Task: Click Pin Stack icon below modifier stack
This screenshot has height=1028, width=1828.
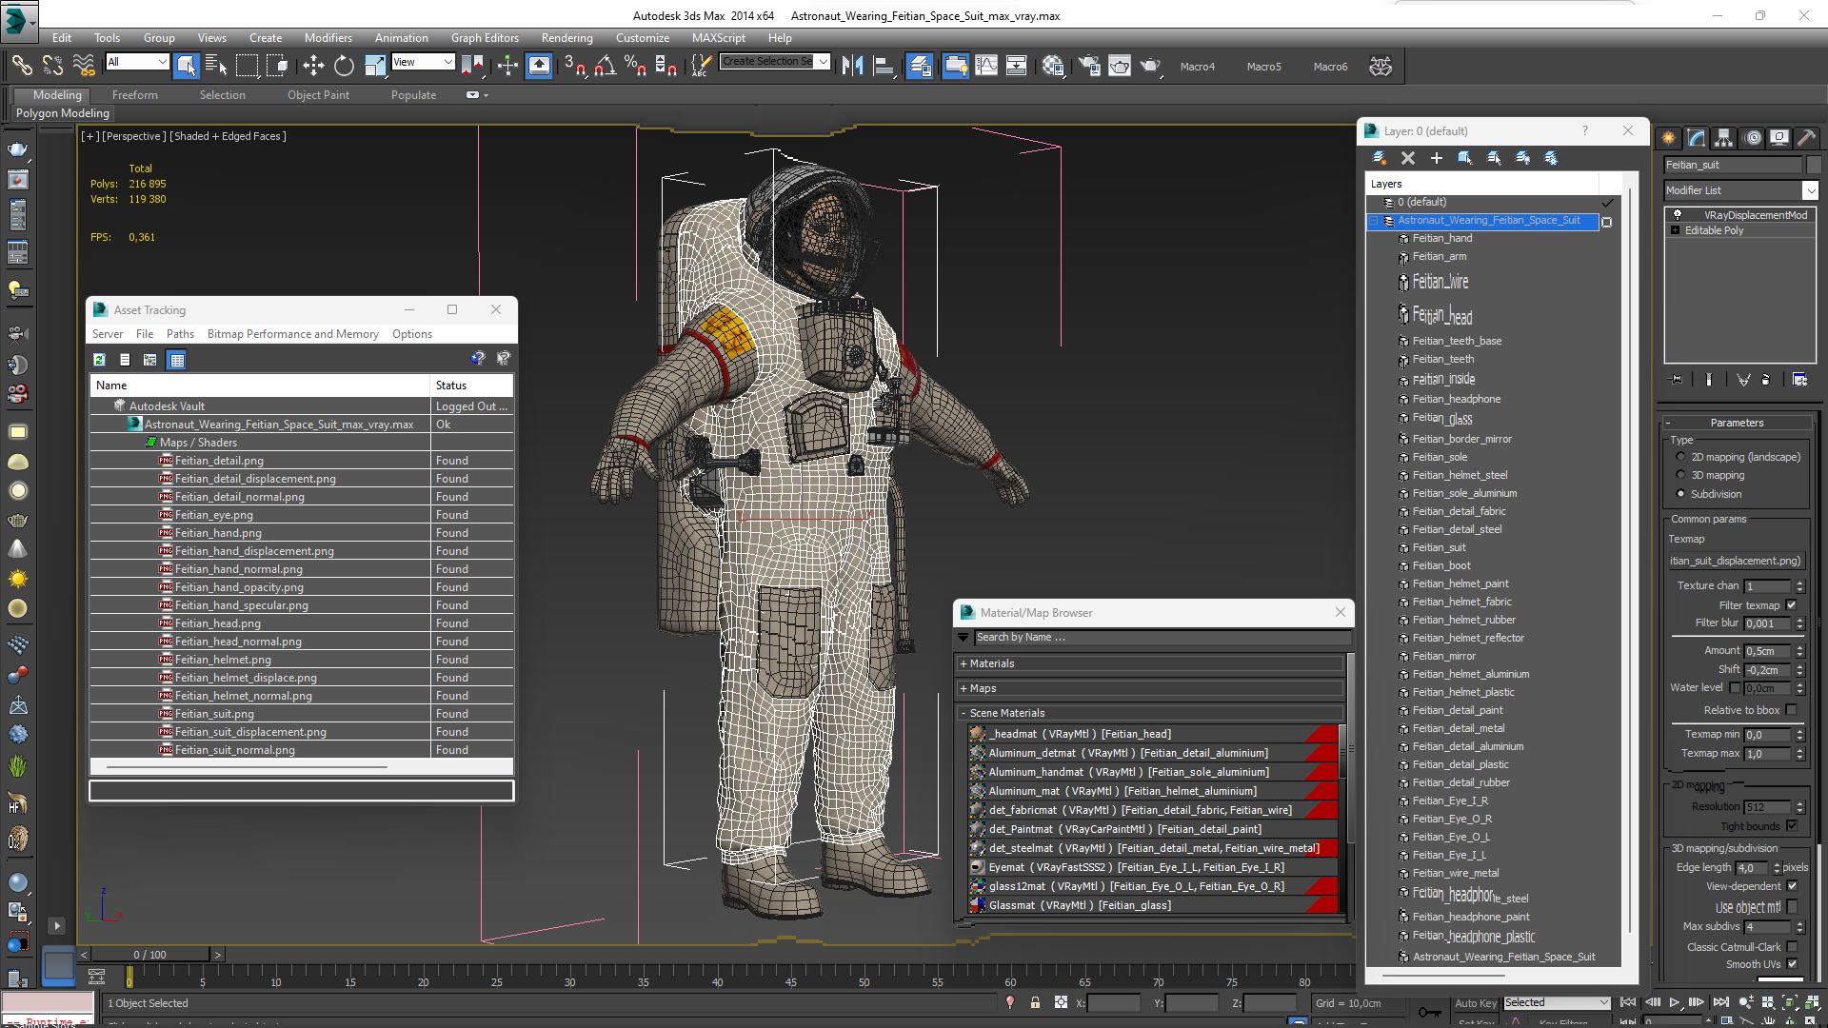Action: coord(1678,379)
